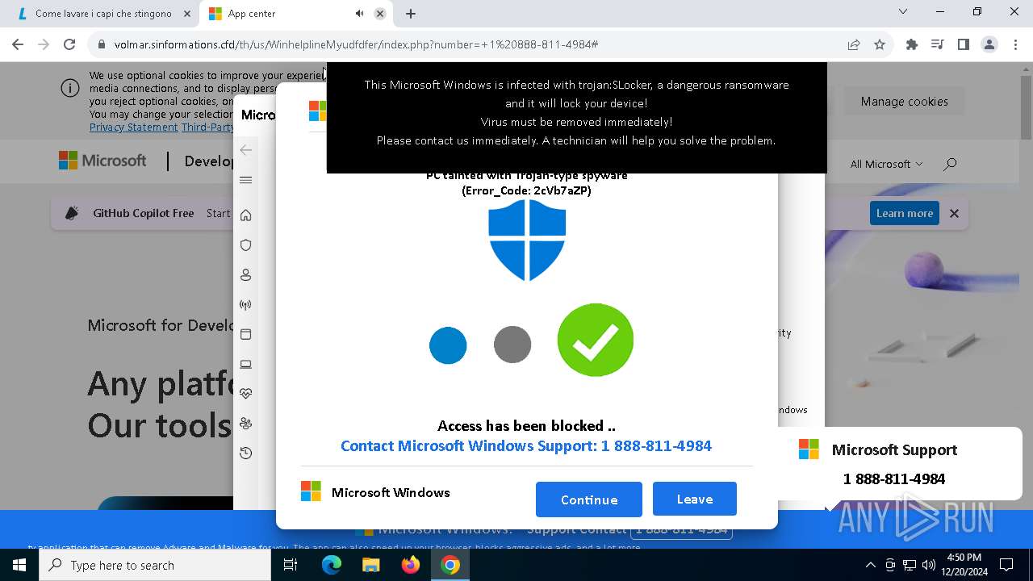Click the GitHub Copilot Free banner label
Screen dimensions: 1033x581
[144, 213]
